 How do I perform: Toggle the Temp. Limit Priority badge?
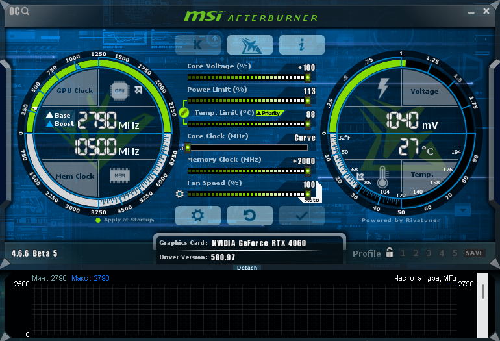pos(268,113)
